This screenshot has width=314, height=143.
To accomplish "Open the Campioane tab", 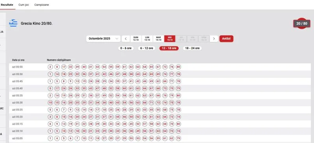I will [x=42, y=5].
